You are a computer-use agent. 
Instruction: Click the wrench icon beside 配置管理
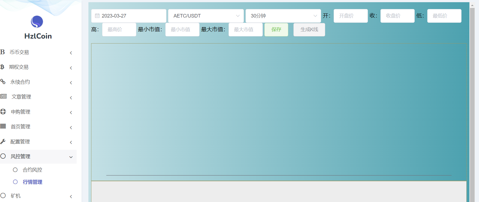pos(3,141)
